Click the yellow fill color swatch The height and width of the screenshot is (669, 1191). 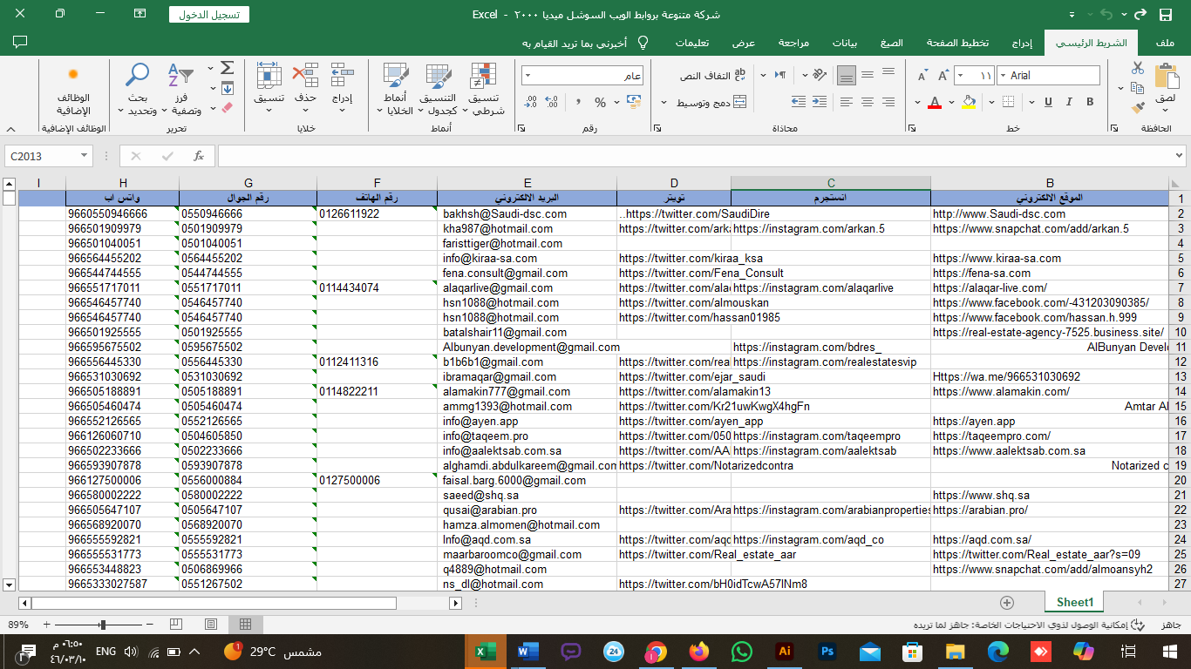point(969,103)
